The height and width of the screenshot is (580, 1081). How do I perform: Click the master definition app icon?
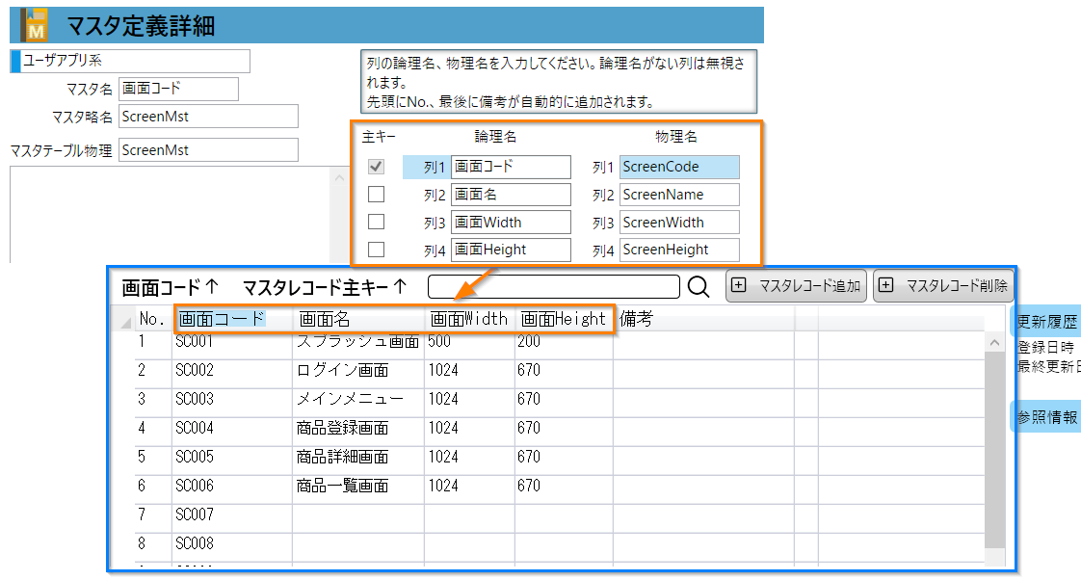(35, 25)
